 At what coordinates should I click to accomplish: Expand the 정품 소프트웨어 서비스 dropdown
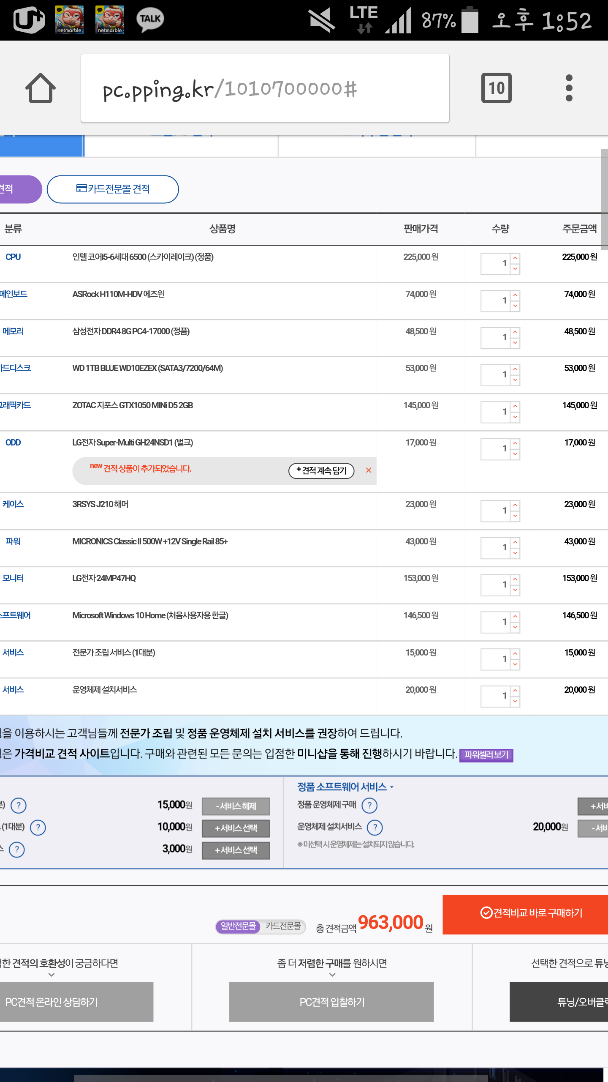coord(345,787)
